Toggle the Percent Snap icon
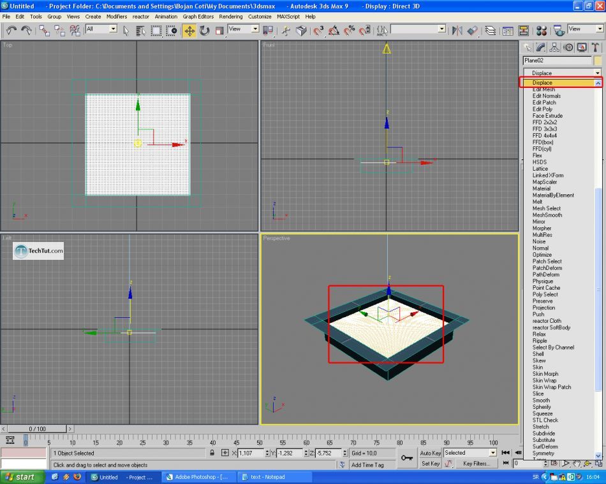Viewport: 606px width, 484px height. [350, 31]
